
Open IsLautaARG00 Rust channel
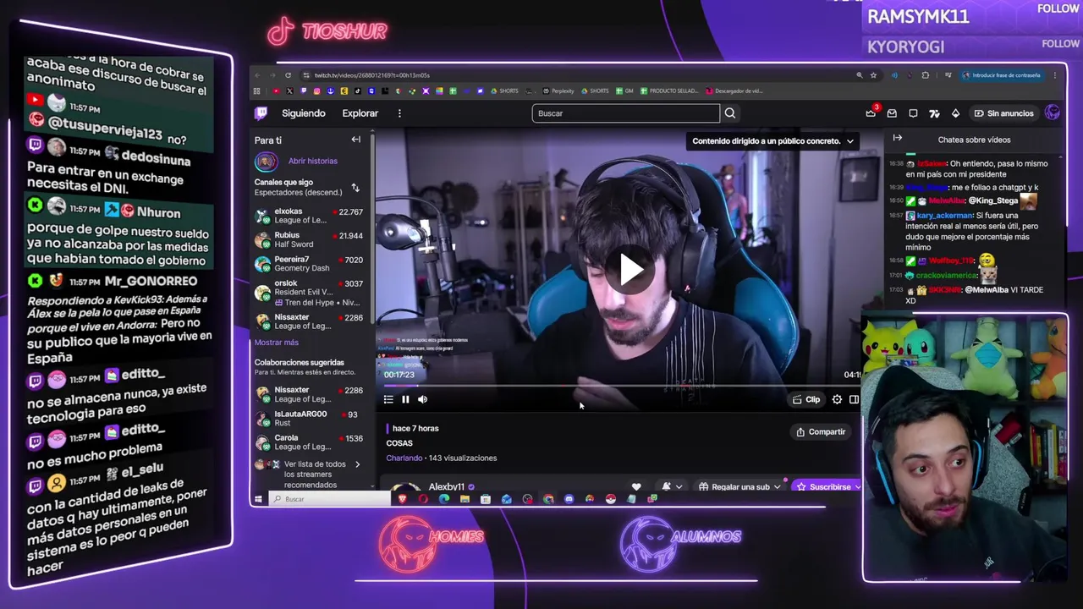pos(309,419)
